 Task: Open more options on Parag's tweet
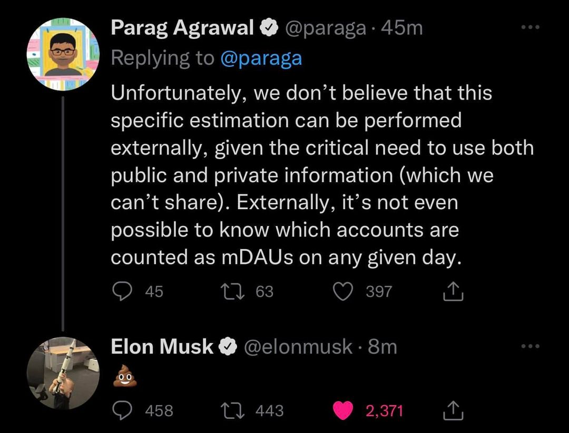pyautogui.click(x=530, y=27)
